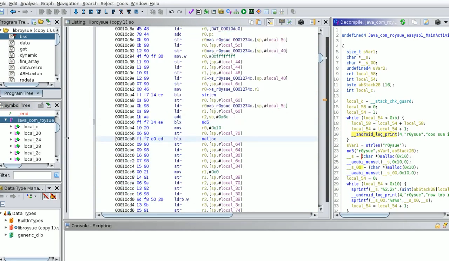This screenshot has height=261, width=449.
Task: Click the Decompile snapshot camera icon
Action: click(x=438, y=22)
